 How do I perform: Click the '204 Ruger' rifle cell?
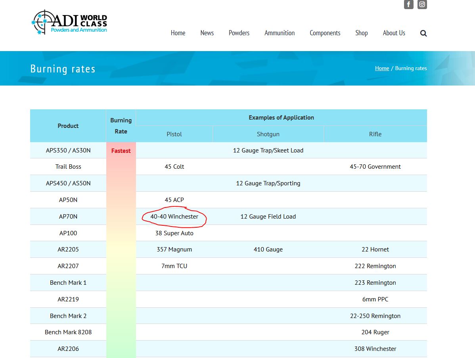pyautogui.click(x=375, y=332)
